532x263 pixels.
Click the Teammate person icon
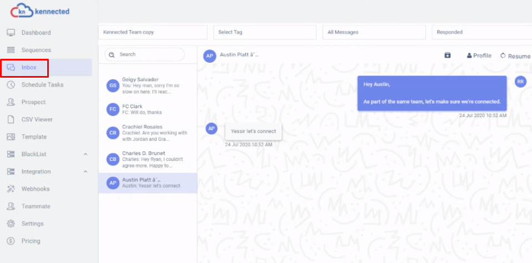click(11, 206)
